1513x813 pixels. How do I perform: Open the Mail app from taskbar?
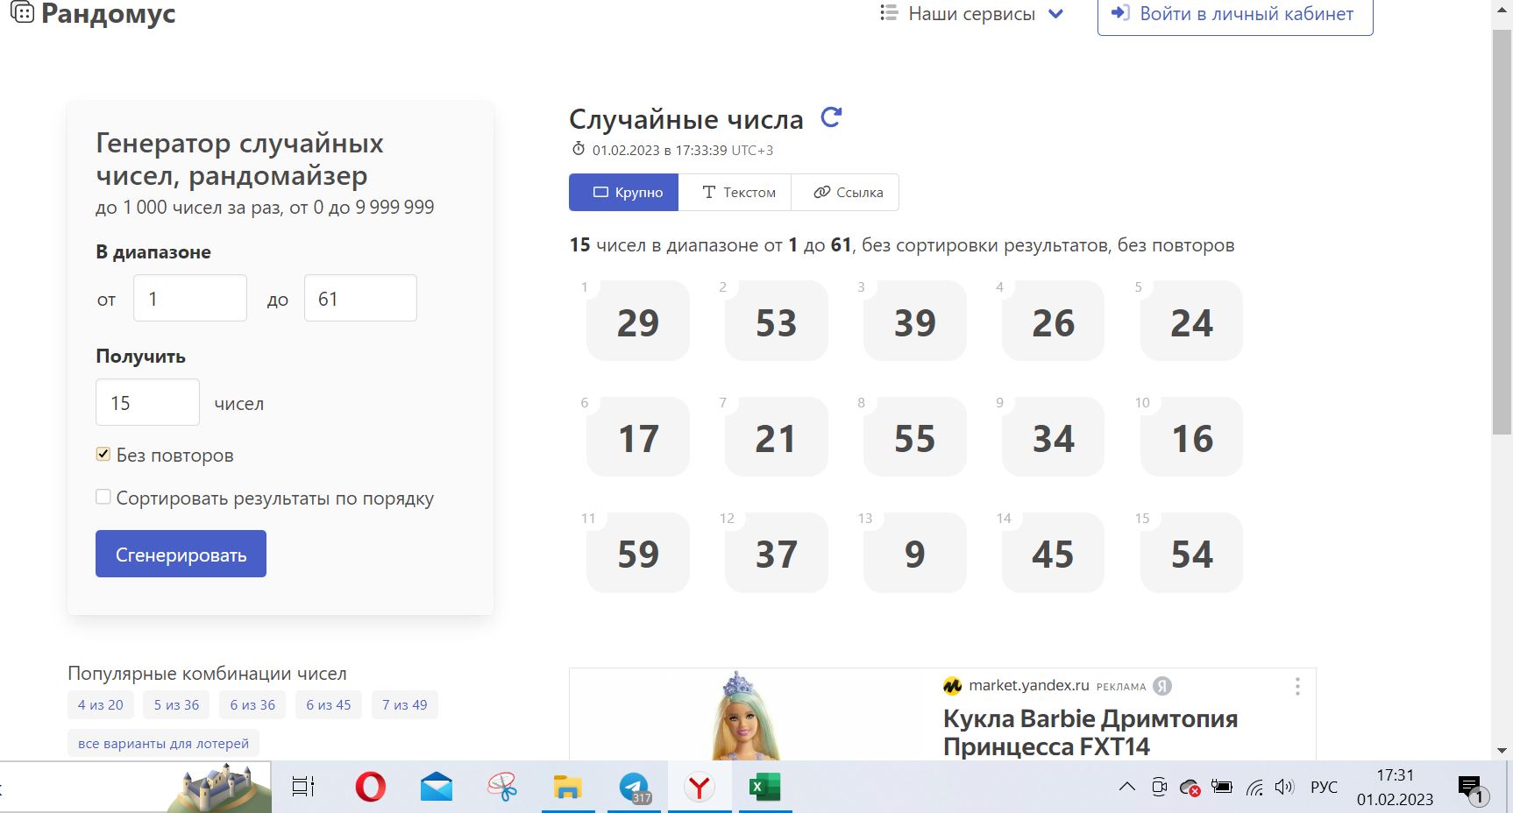coord(436,787)
